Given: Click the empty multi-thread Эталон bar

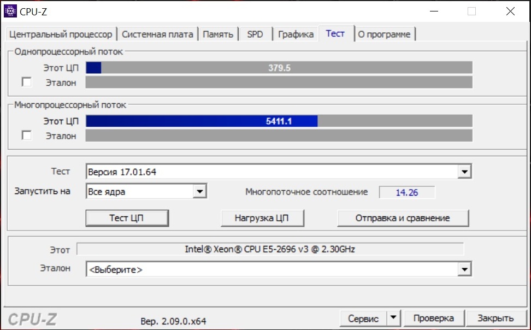Looking at the screenshot, I should pyautogui.click(x=279, y=135).
